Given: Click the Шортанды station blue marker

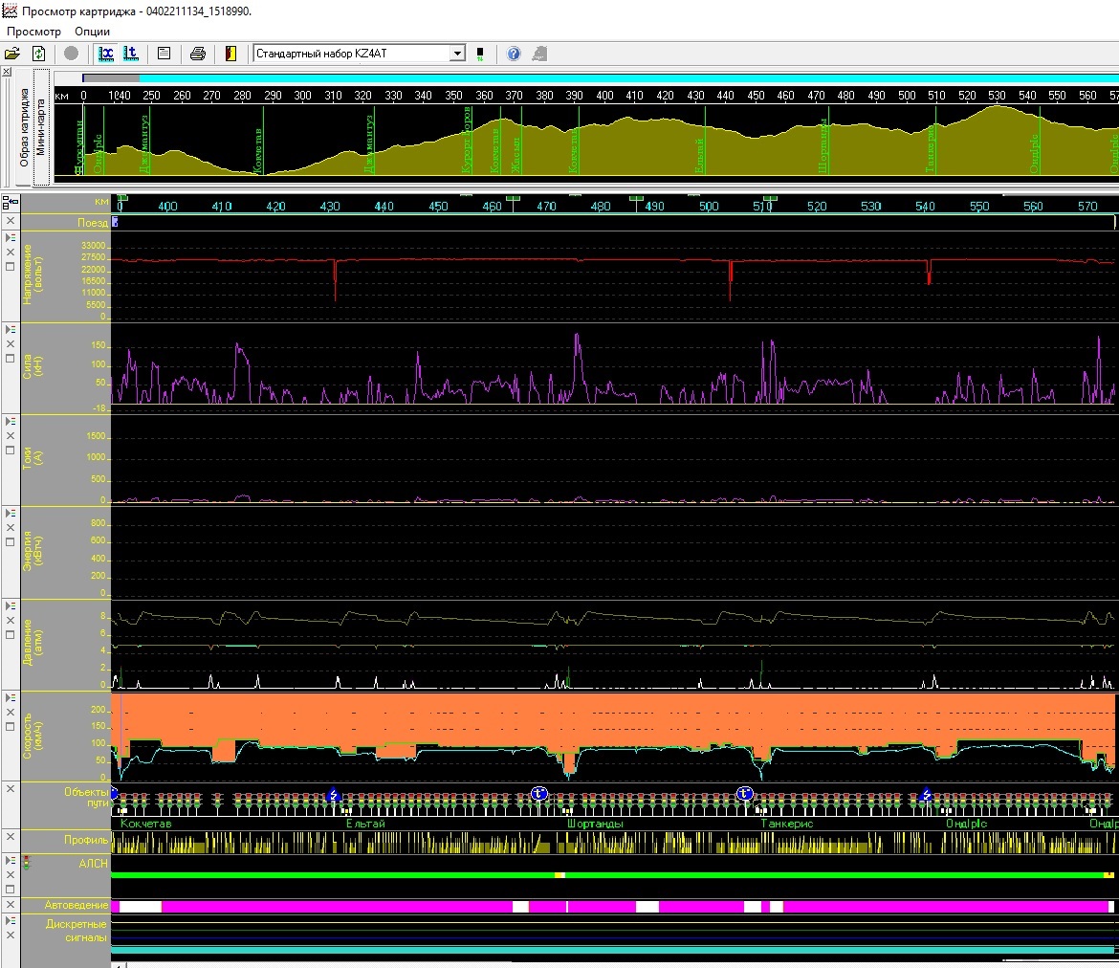Looking at the screenshot, I should 538,794.
